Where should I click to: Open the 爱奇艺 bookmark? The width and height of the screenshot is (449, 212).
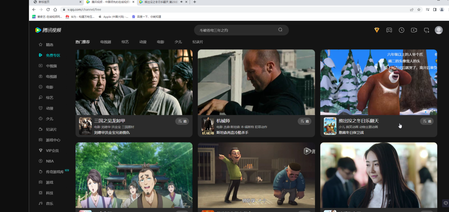tap(47, 17)
